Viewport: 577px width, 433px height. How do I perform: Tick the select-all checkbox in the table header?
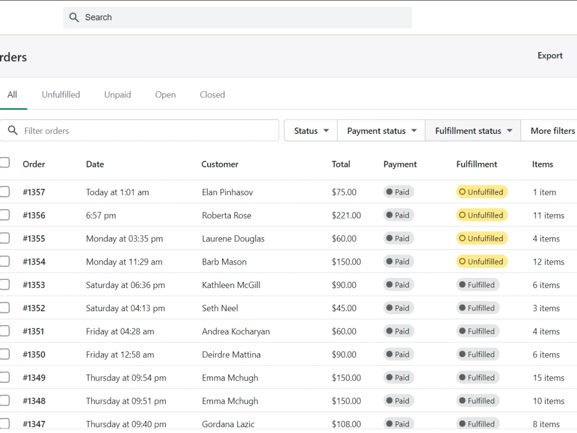(5, 162)
